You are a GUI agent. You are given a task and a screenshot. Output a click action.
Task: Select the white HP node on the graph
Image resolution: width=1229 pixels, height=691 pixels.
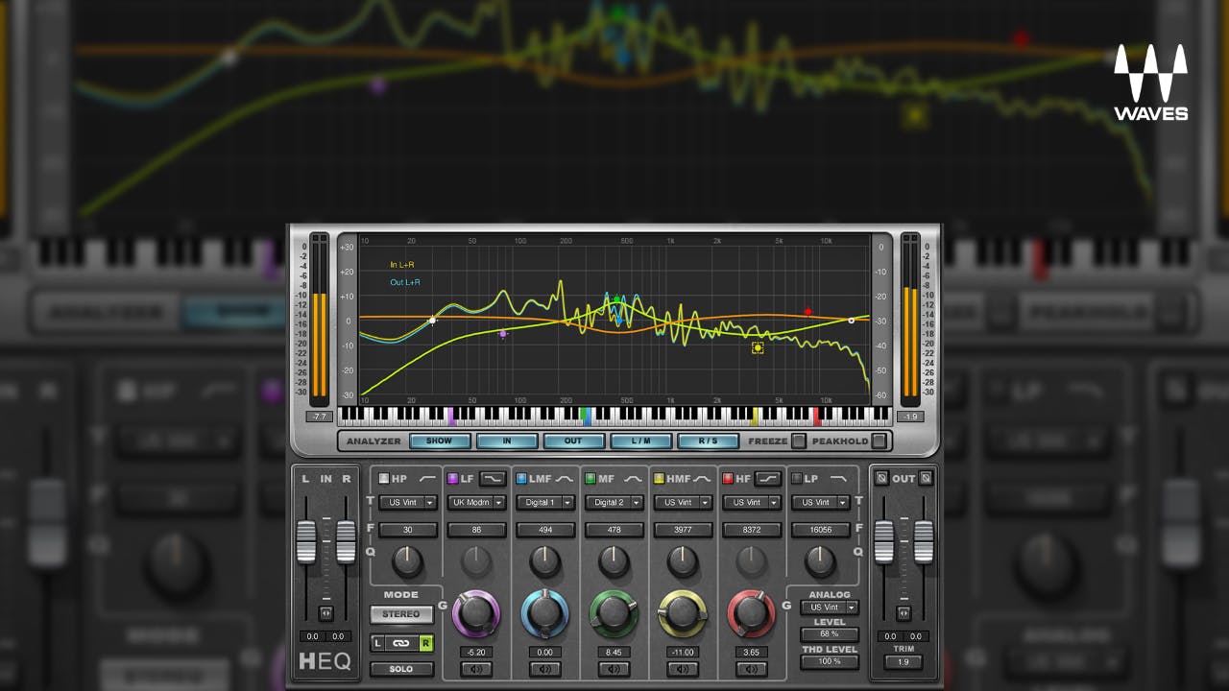click(x=432, y=321)
